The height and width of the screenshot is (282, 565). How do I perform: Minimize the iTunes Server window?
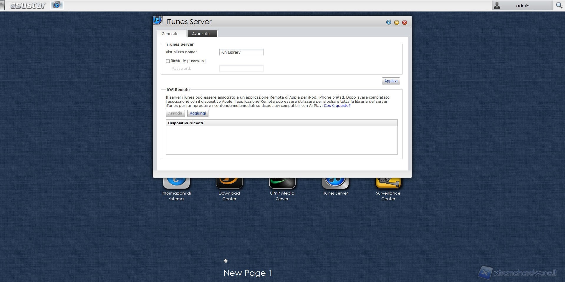click(x=397, y=22)
